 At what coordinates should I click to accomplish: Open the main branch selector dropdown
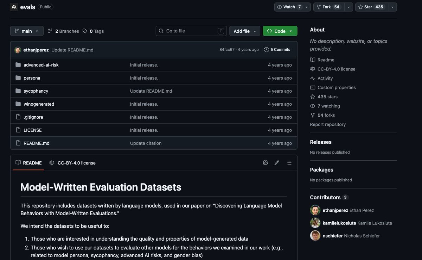(x=27, y=31)
